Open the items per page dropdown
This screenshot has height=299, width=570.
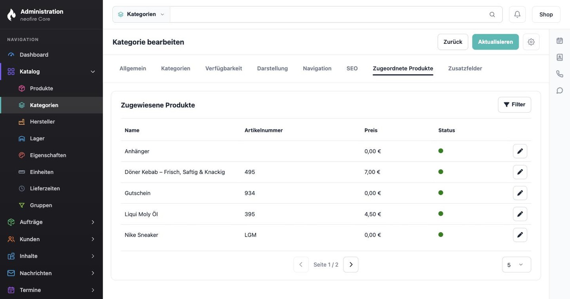(x=517, y=265)
